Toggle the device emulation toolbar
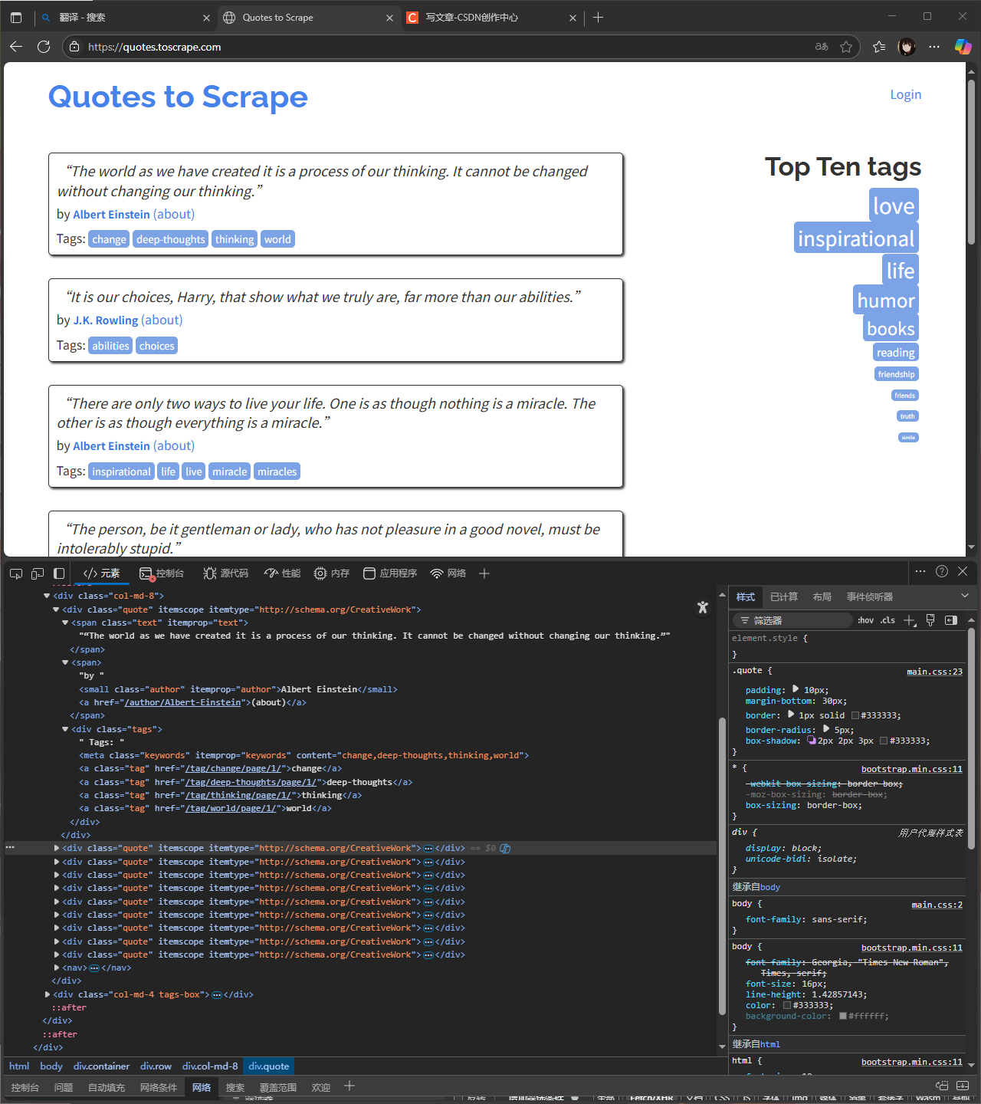 click(37, 573)
